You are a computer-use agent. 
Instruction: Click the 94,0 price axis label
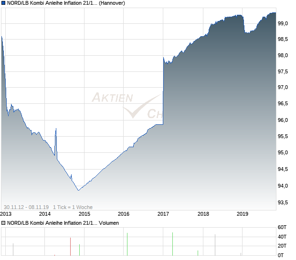[x=283, y=186]
